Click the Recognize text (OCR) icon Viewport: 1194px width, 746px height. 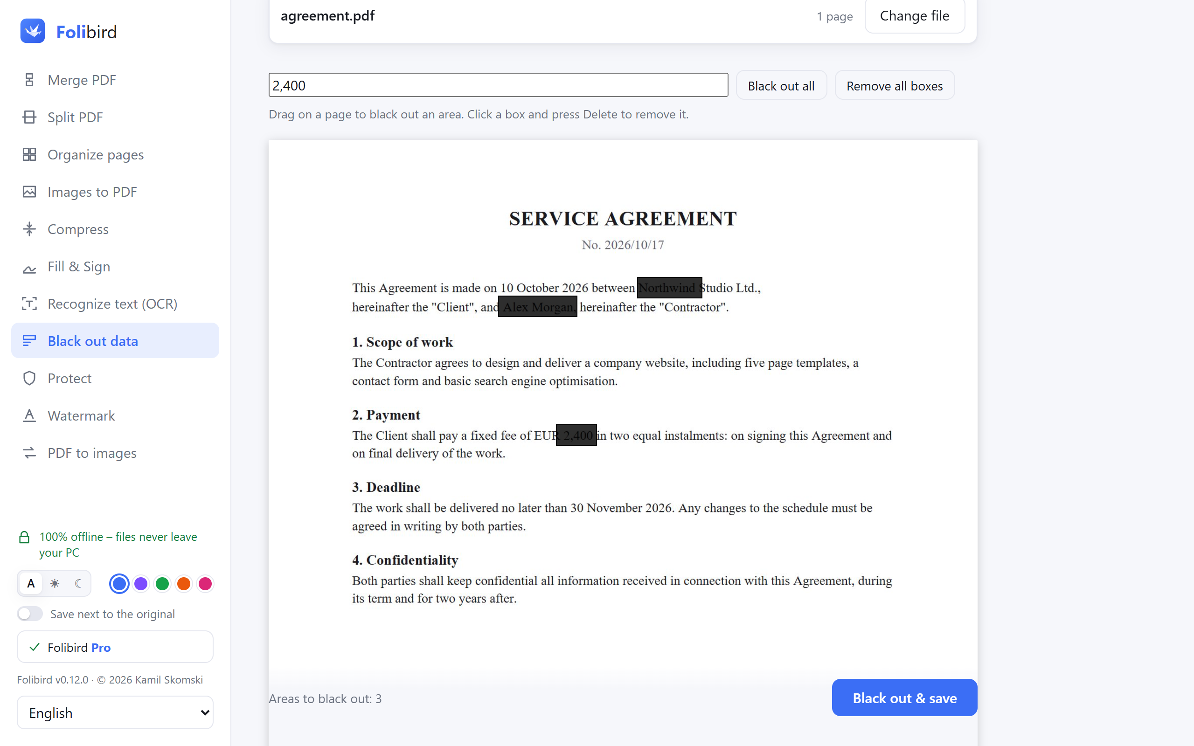tap(29, 304)
